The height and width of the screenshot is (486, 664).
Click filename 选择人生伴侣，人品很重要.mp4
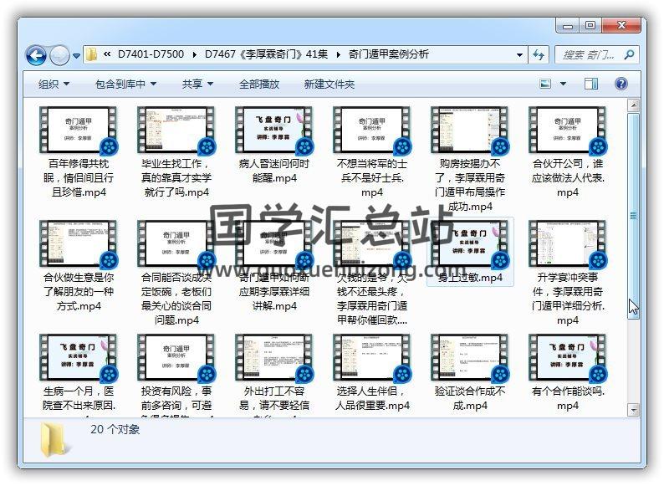372,398
